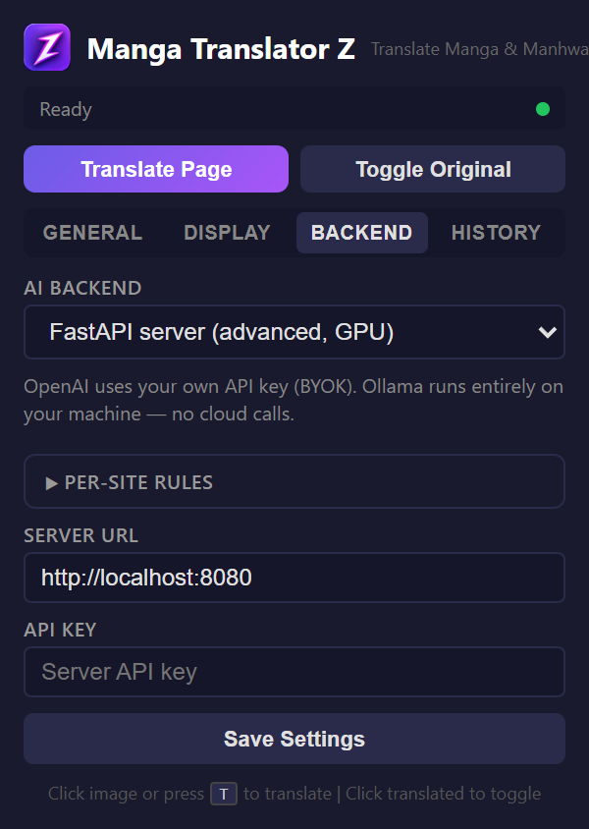Click the Ready status bar
Image resolution: width=589 pixels, height=829 pixels.
point(294,109)
